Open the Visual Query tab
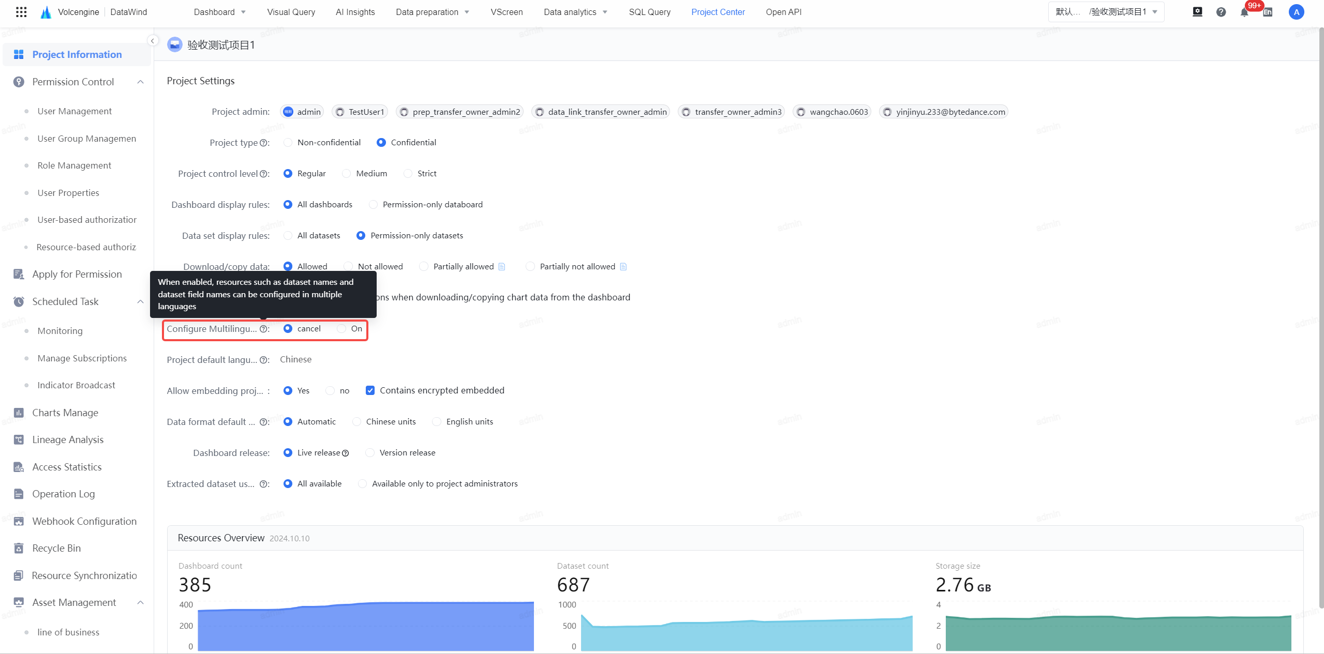1324x654 pixels. [291, 12]
